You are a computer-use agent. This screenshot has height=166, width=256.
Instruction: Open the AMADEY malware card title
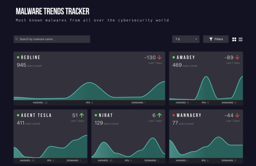pos(186,58)
